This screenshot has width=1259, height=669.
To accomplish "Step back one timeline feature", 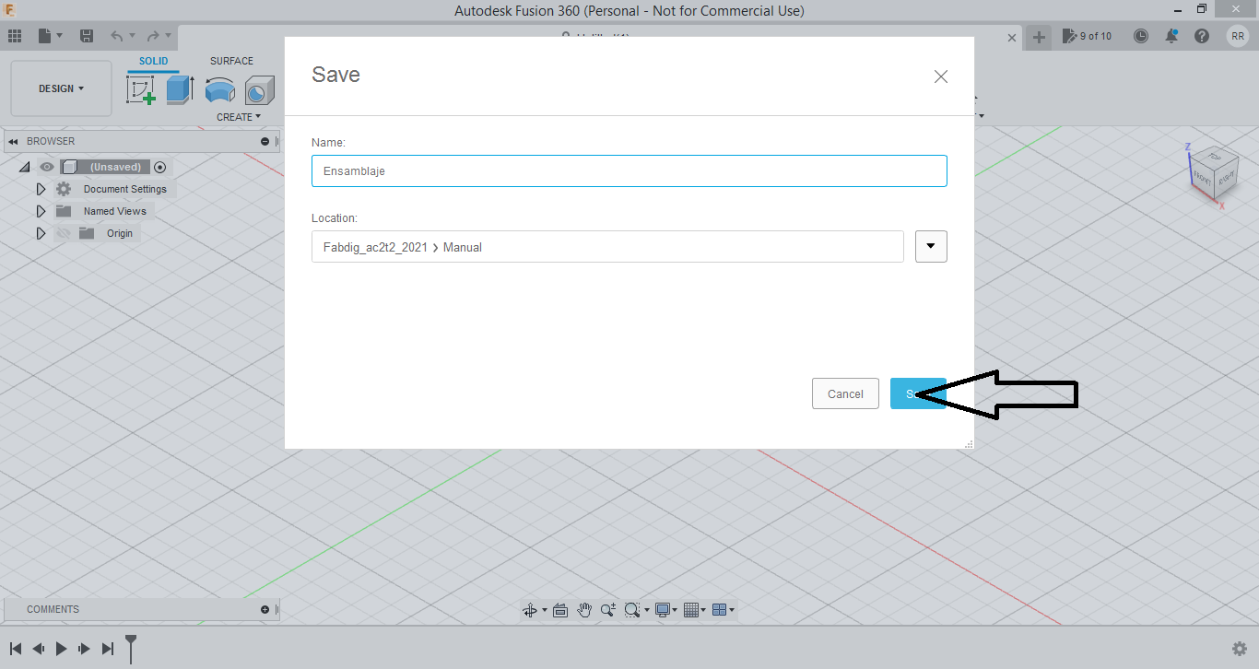I will click(x=39, y=649).
